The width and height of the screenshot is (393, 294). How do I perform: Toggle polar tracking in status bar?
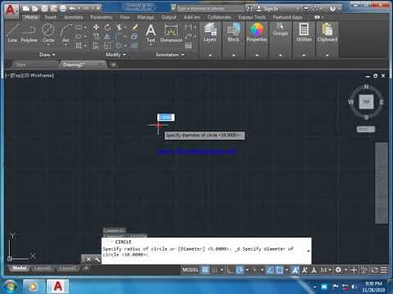[240, 270]
